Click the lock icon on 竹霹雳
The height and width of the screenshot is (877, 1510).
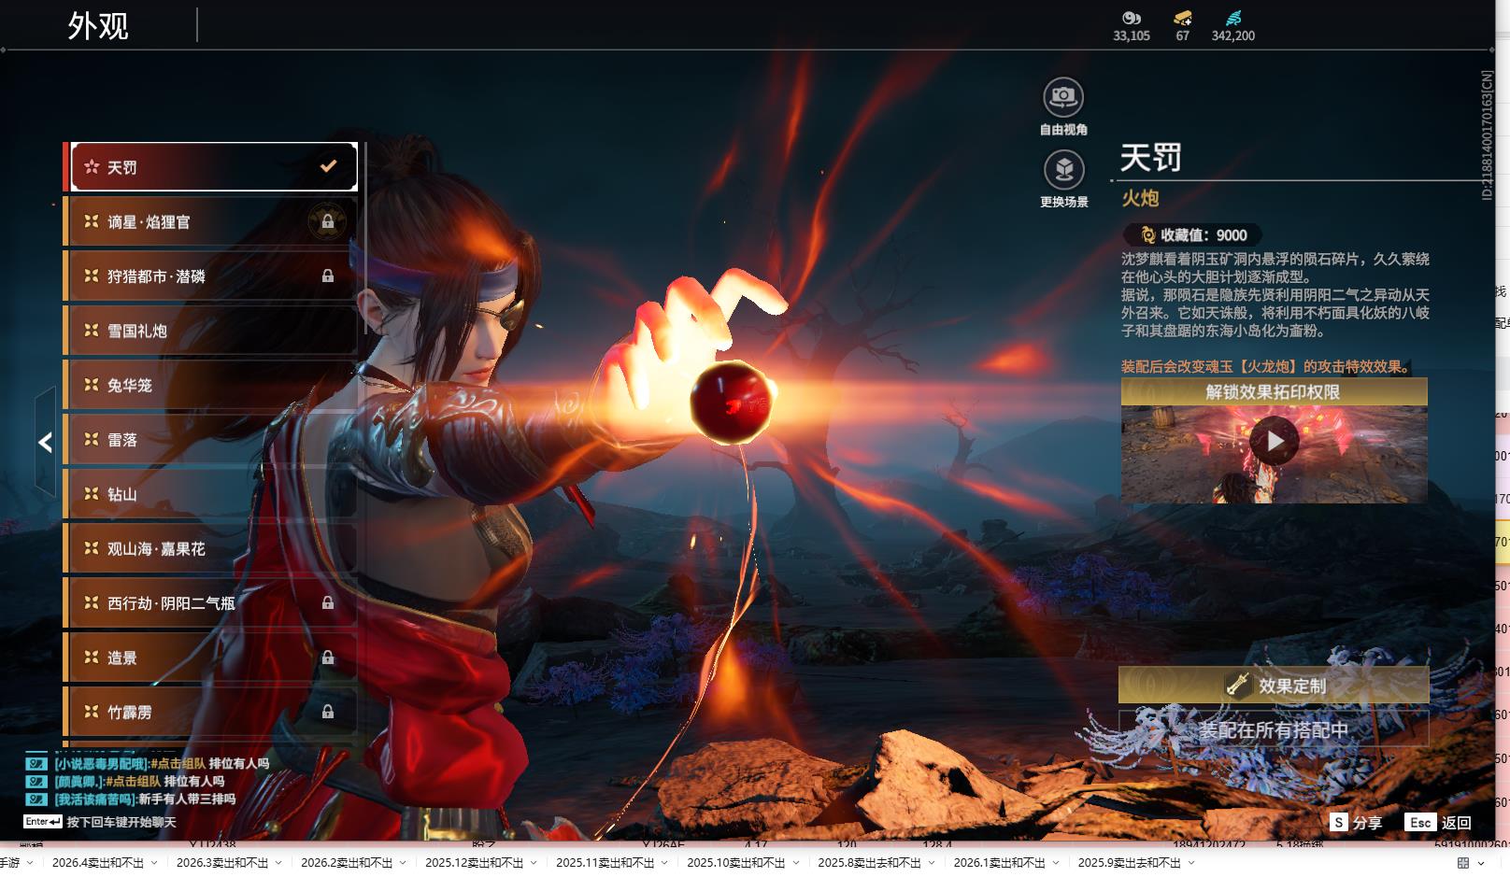click(x=327, y=712)
